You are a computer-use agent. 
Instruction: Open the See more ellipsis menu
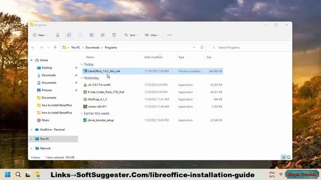(170, 35)
